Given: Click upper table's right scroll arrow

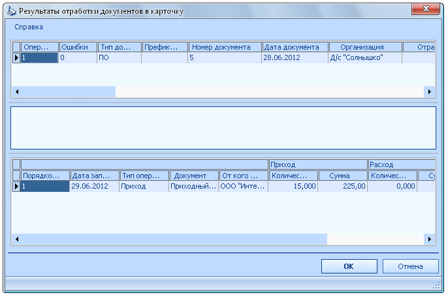Looking at the screenshot, I should 430,91.
